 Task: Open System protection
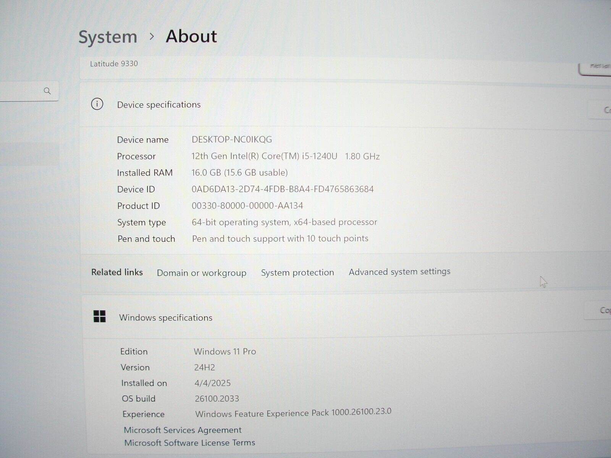[297, 273]
